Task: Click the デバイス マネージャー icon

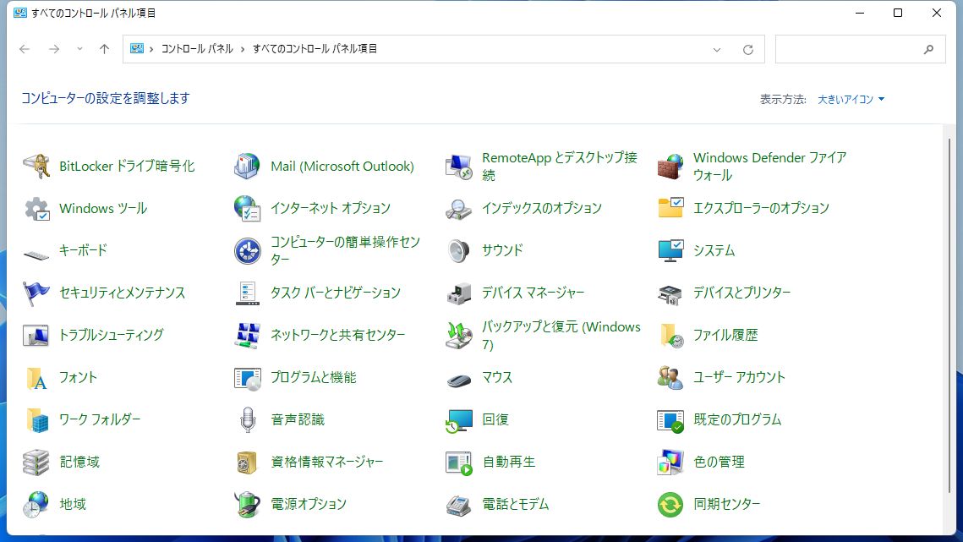Action: pyautogui.click(x=459, y=293)
